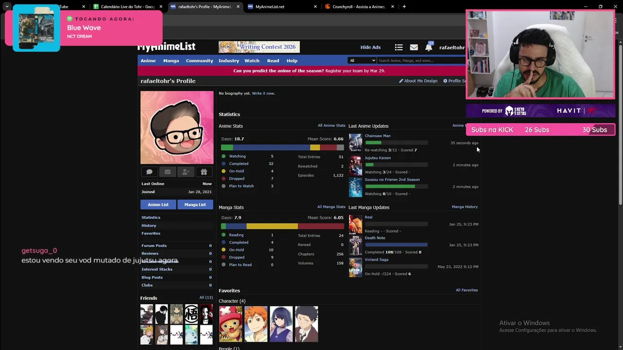Open the All Favorites link
This screenshot has height=350, width=623.
point(467,290)
